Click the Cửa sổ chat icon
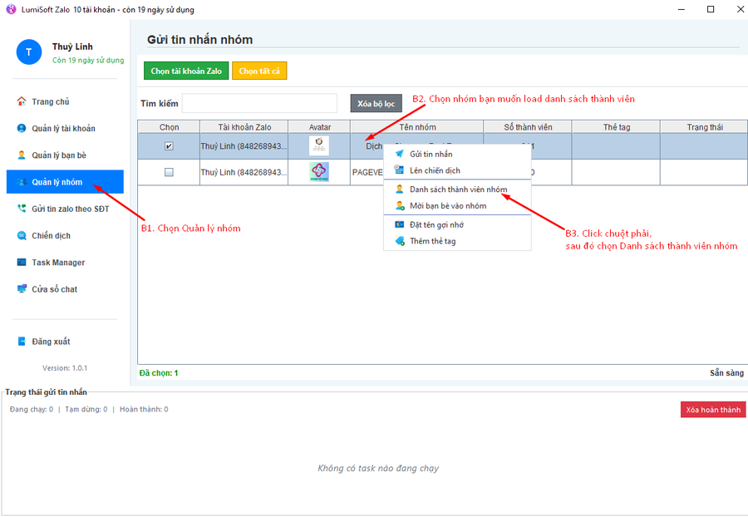Image resolution: width=748 pixels, height=517 pixels. click(x=22, y=289)
